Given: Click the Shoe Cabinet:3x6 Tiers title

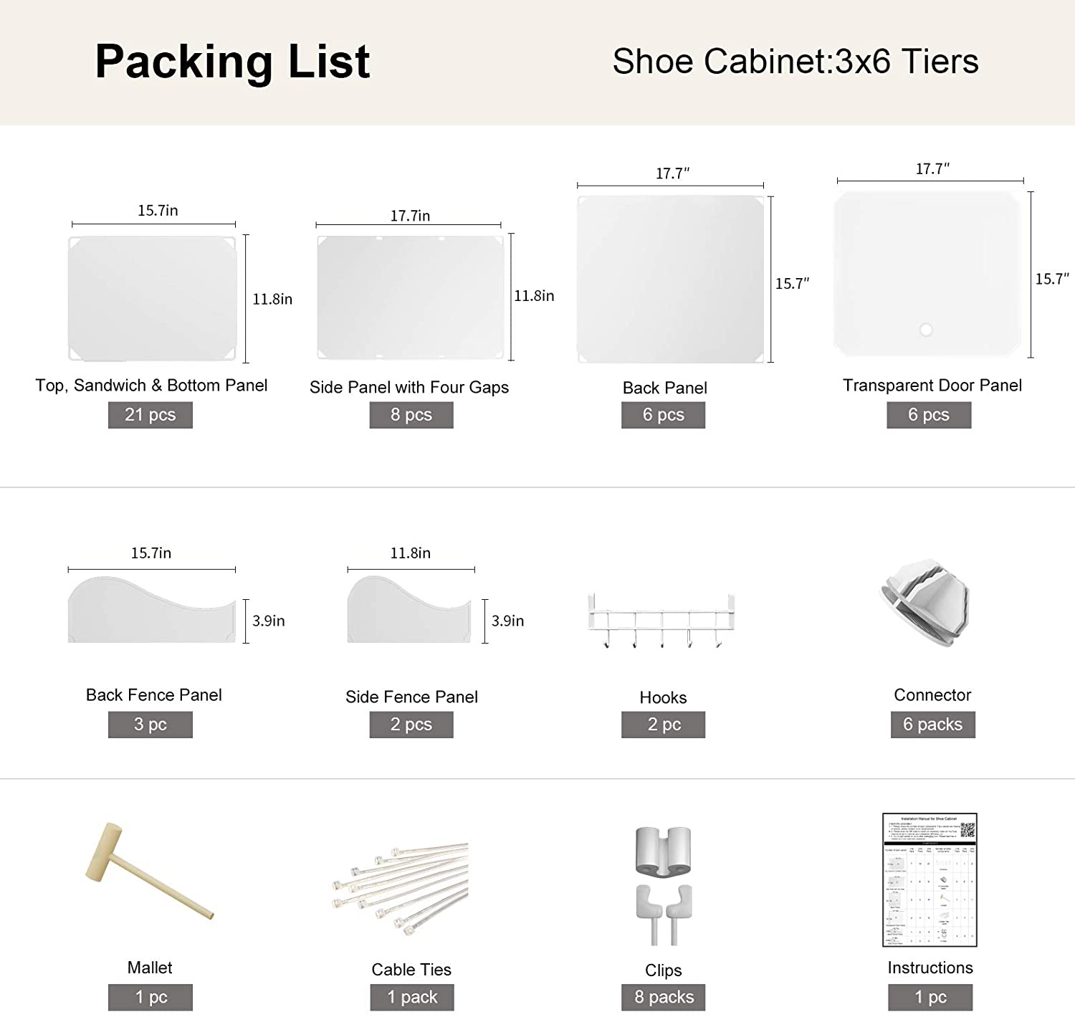Looking at the screenshot, I should pos(795,62).
